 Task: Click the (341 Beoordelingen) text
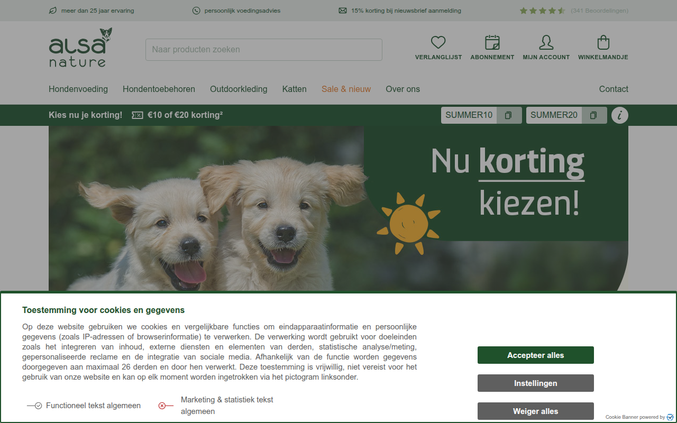point(600,11)
